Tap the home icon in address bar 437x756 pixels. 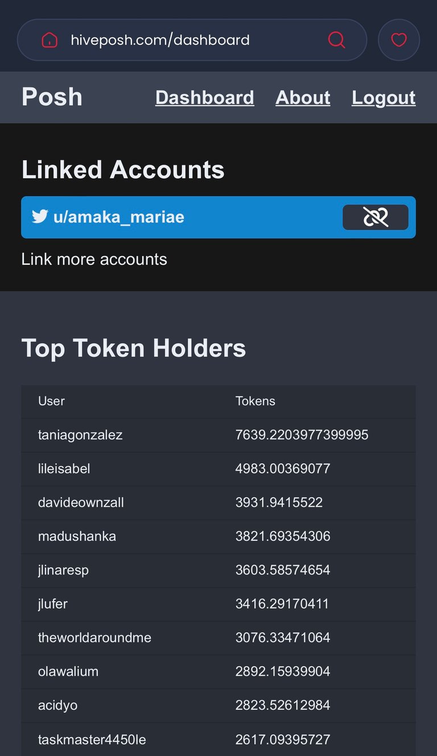tap(50, 40)
